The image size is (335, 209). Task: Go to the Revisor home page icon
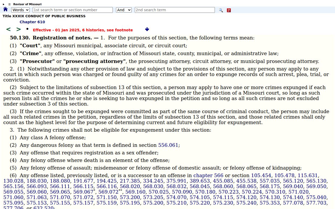[x=5, y=9]
